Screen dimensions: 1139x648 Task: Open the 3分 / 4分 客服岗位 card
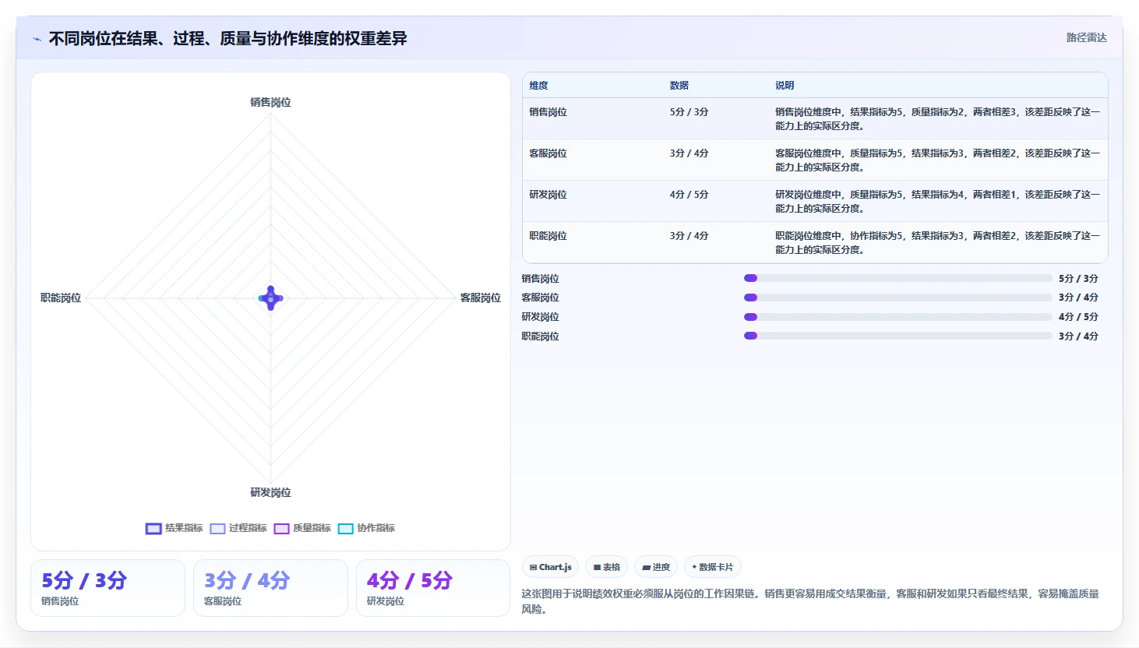pos(270,588)
